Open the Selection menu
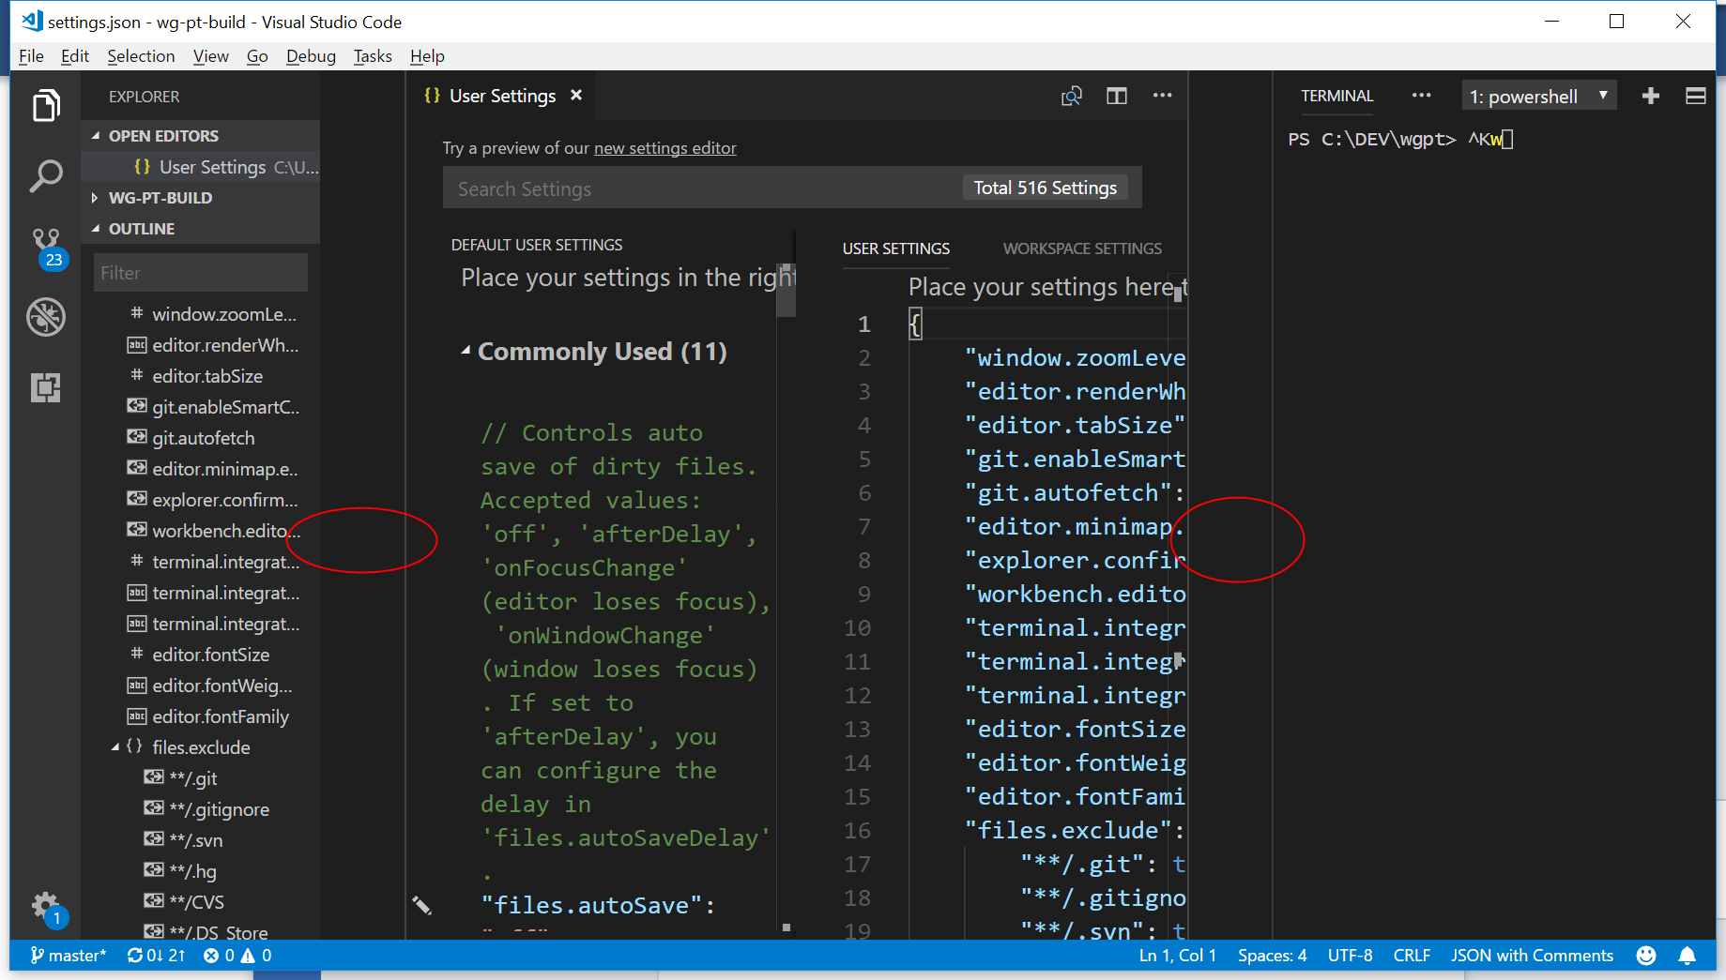The height and width of the screenshot is (980, 1726). click(x=141, y=56)
